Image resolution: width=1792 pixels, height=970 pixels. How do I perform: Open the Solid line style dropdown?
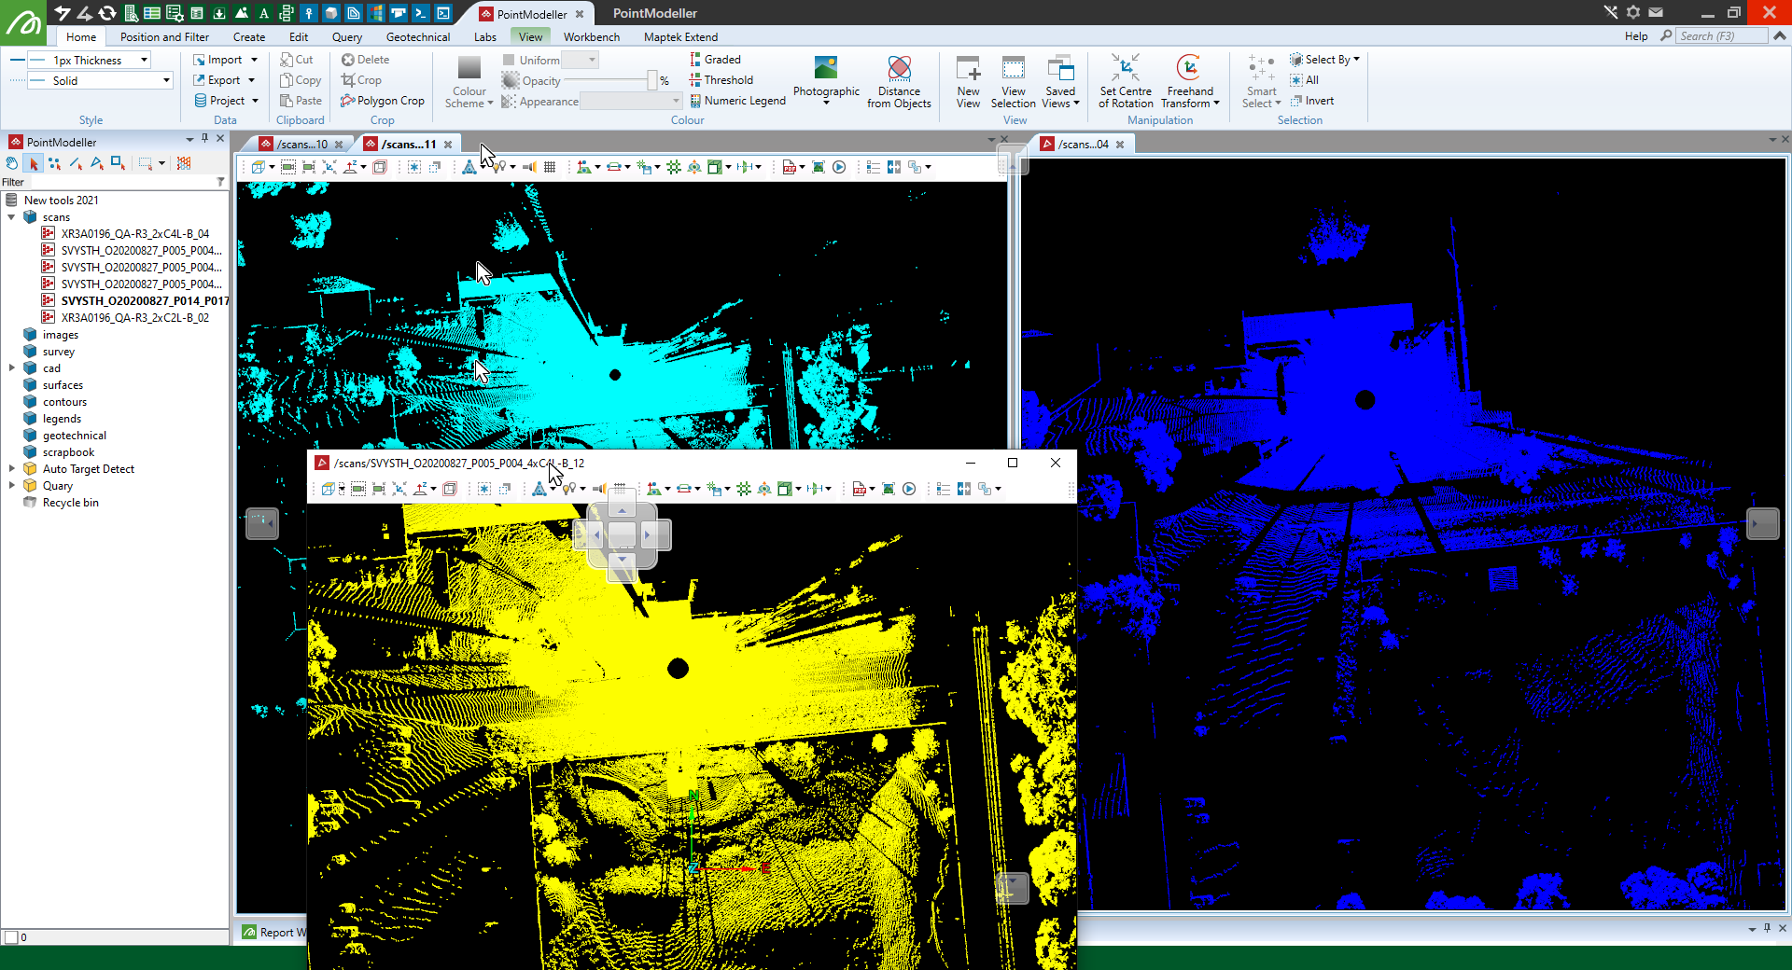166,81
